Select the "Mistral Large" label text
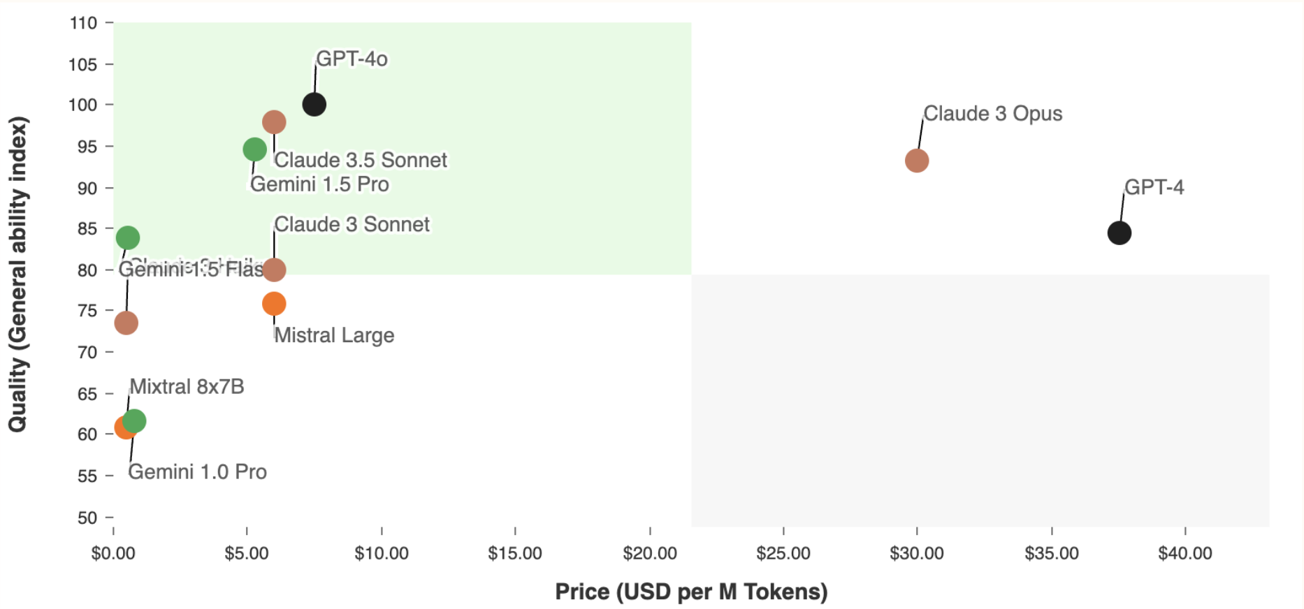This screenshot has height=609, width=1304. click(334, 335)
